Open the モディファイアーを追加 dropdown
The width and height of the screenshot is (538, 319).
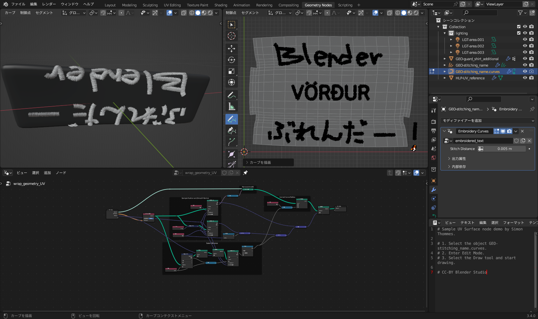(488, 121)
